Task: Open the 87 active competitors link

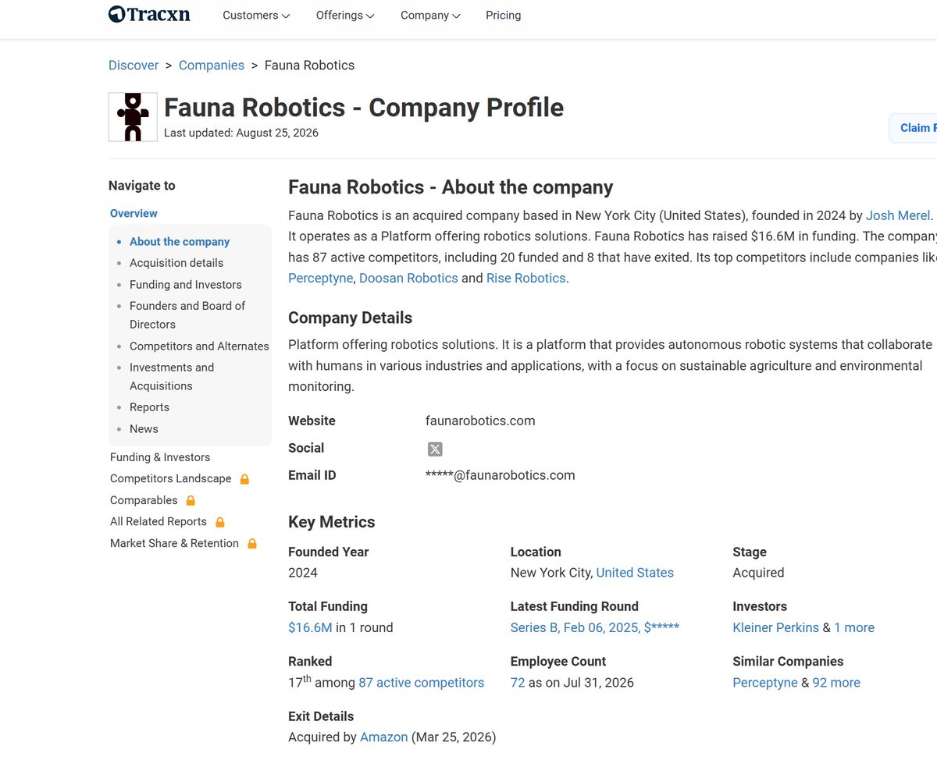Action: (x=422, y=683)
